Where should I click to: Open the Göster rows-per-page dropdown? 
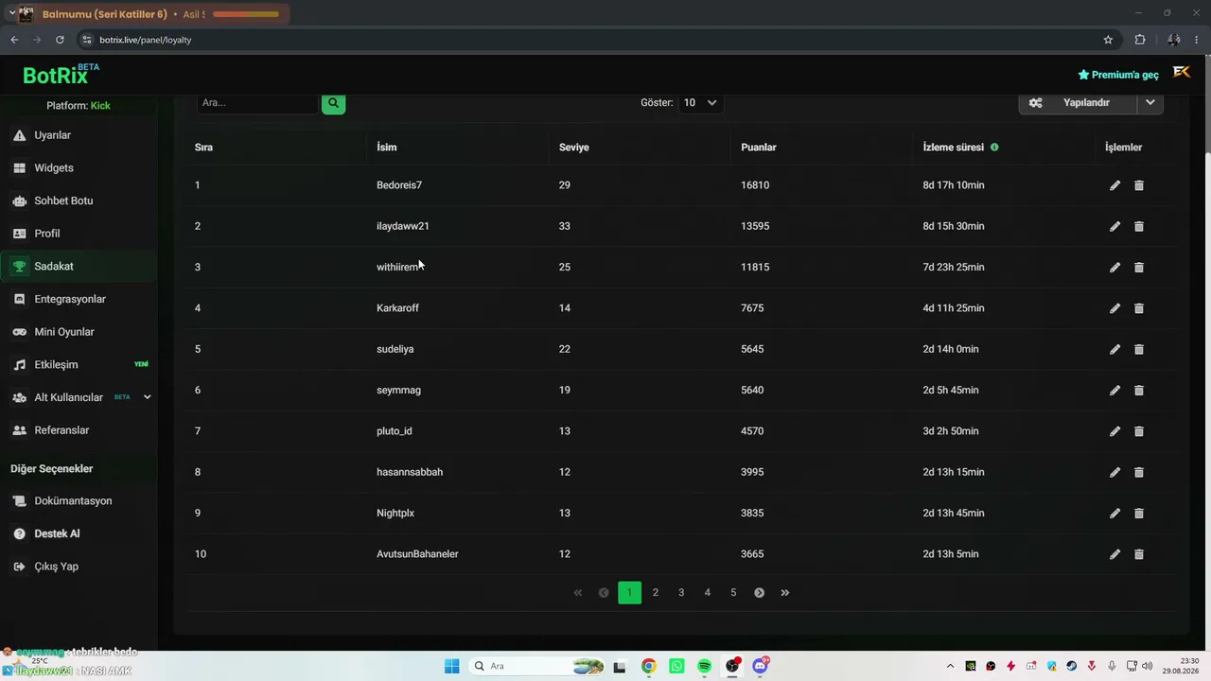[700, 103]
